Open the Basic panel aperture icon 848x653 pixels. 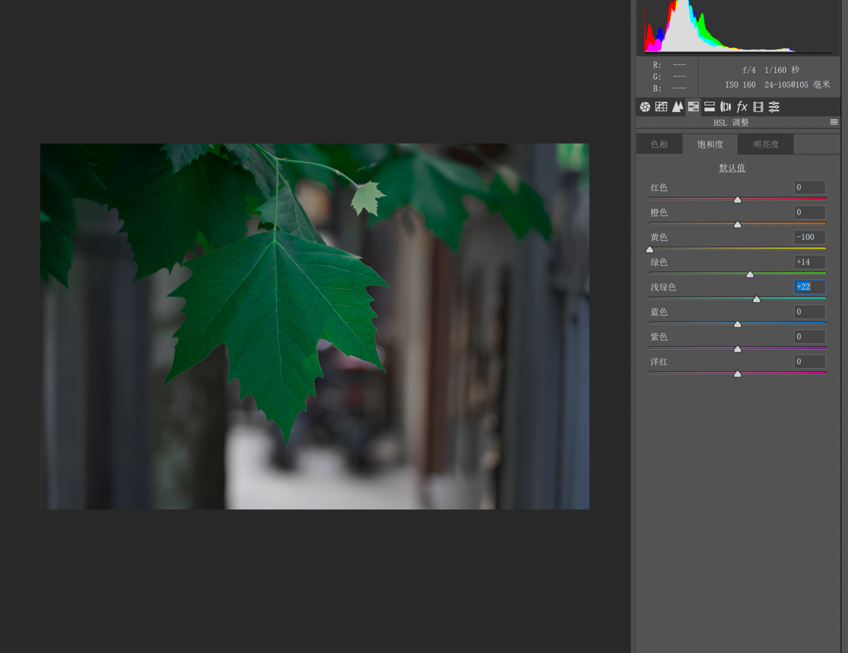645,107
